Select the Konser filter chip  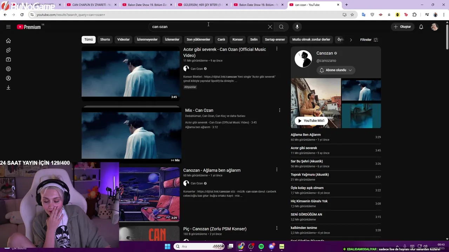[x=237, y=40]
